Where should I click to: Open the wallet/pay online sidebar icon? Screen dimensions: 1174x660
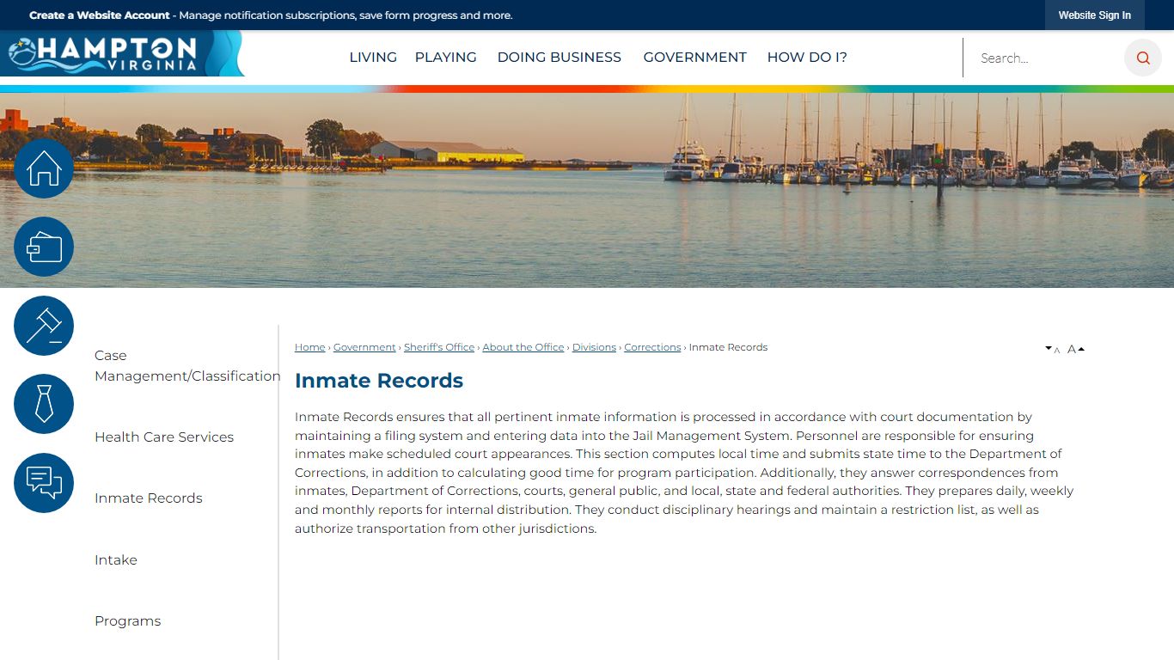[x=43, y=247]
